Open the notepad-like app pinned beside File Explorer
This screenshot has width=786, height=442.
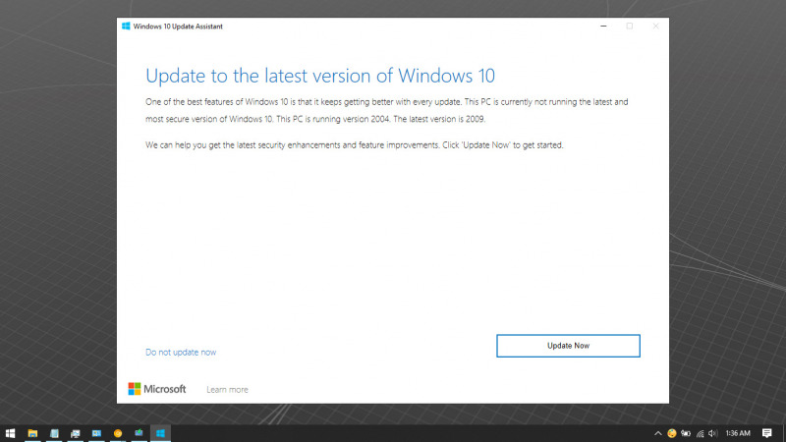coord(54,433)
